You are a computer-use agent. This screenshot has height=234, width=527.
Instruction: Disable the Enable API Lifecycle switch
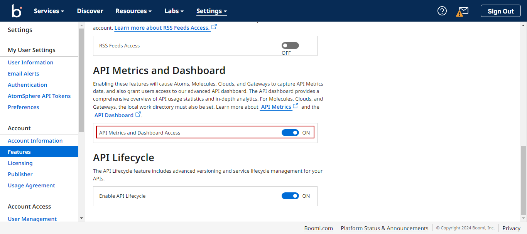click(290, 196)
